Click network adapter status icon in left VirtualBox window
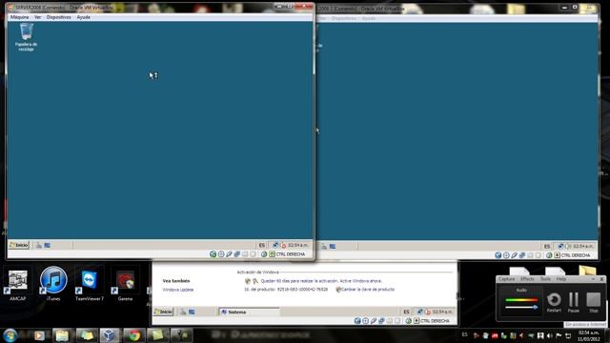 click(237, 254)
